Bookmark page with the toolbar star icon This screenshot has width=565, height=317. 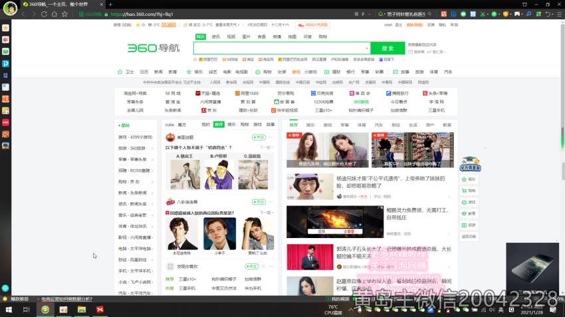[x=64, y=14]
